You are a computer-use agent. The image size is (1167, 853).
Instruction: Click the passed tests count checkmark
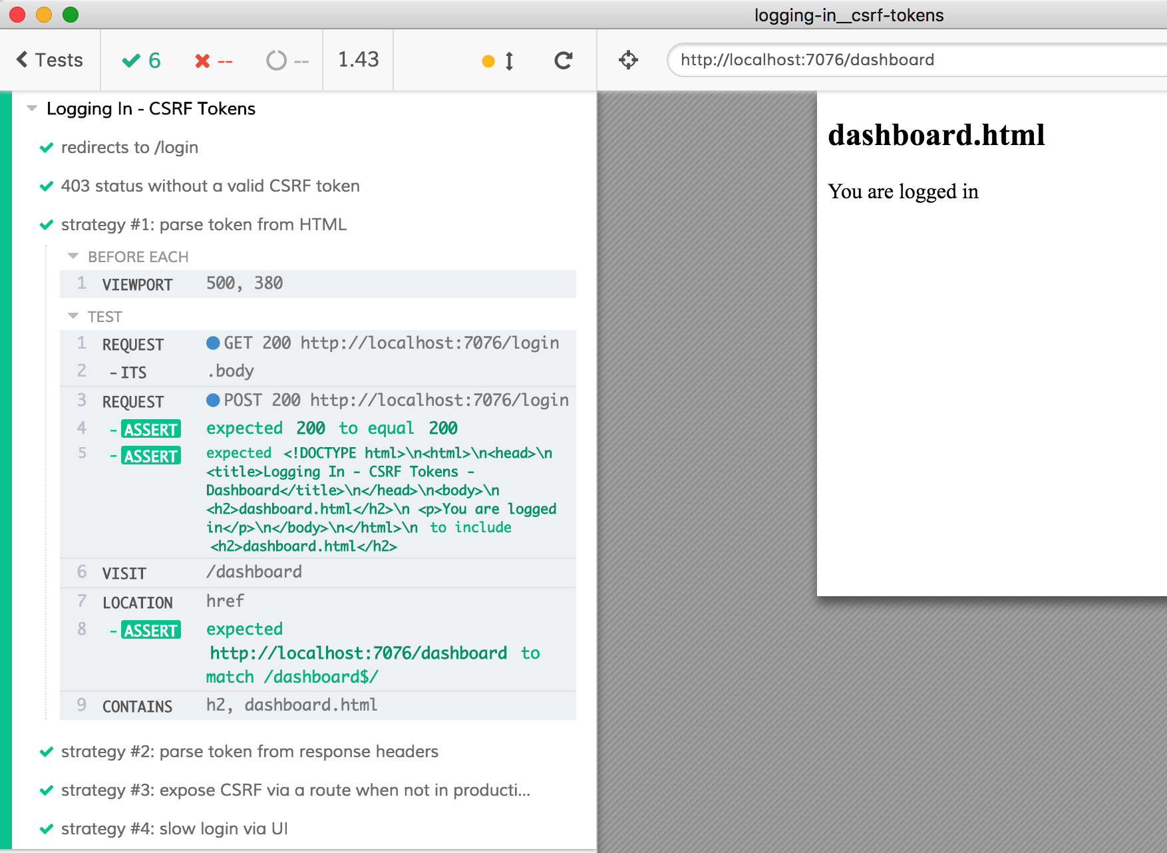pyautogui.click(x=131, y=61)
